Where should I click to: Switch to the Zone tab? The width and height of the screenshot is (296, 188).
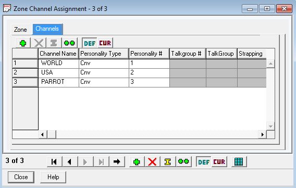pyautogui.click(x=20, y=30)
